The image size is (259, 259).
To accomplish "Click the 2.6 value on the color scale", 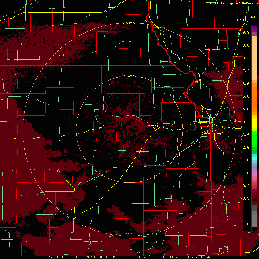I will pyautogui.click(x=246, y=147).
